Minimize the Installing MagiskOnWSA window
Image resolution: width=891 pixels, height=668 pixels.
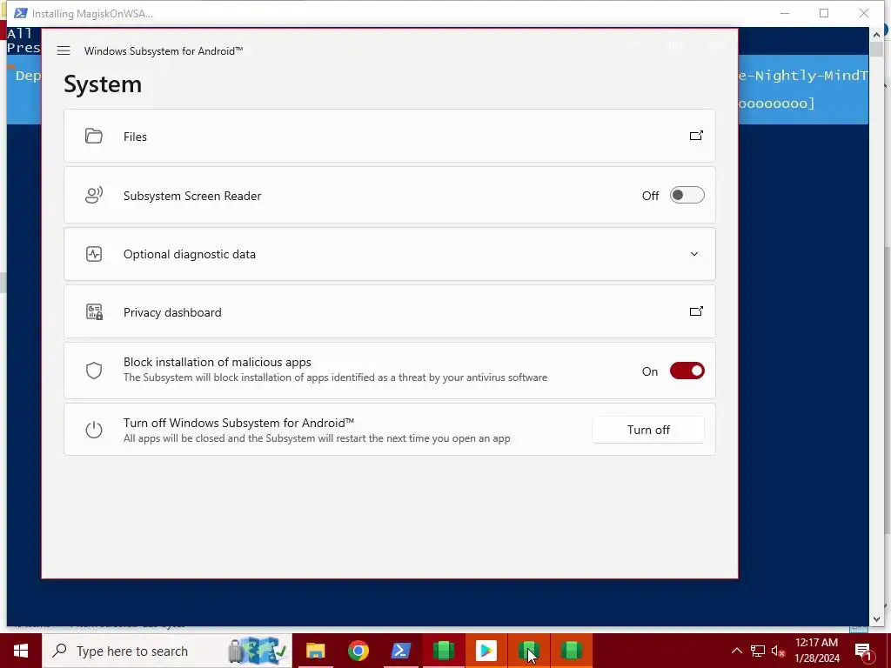(x=785, y=13)
